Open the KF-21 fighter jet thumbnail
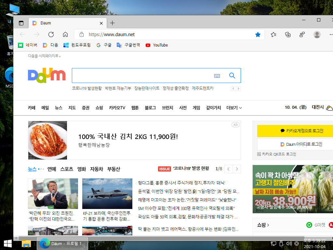This screenshot has height=250, width=333. [x=107, y=194]
